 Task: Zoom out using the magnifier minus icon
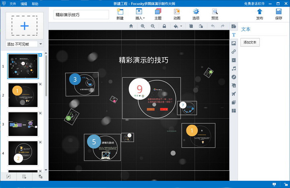click(x=153, y=26)
